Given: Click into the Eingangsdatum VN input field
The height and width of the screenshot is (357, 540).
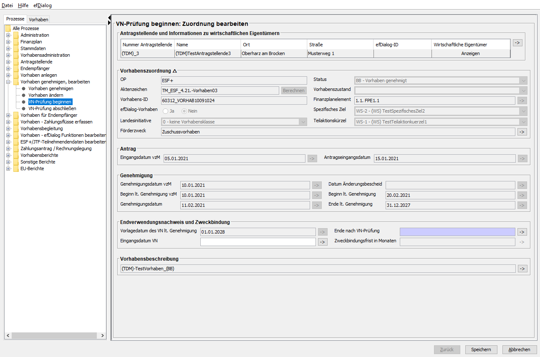Looking at the screenshot, I should [x=258, y=242].
